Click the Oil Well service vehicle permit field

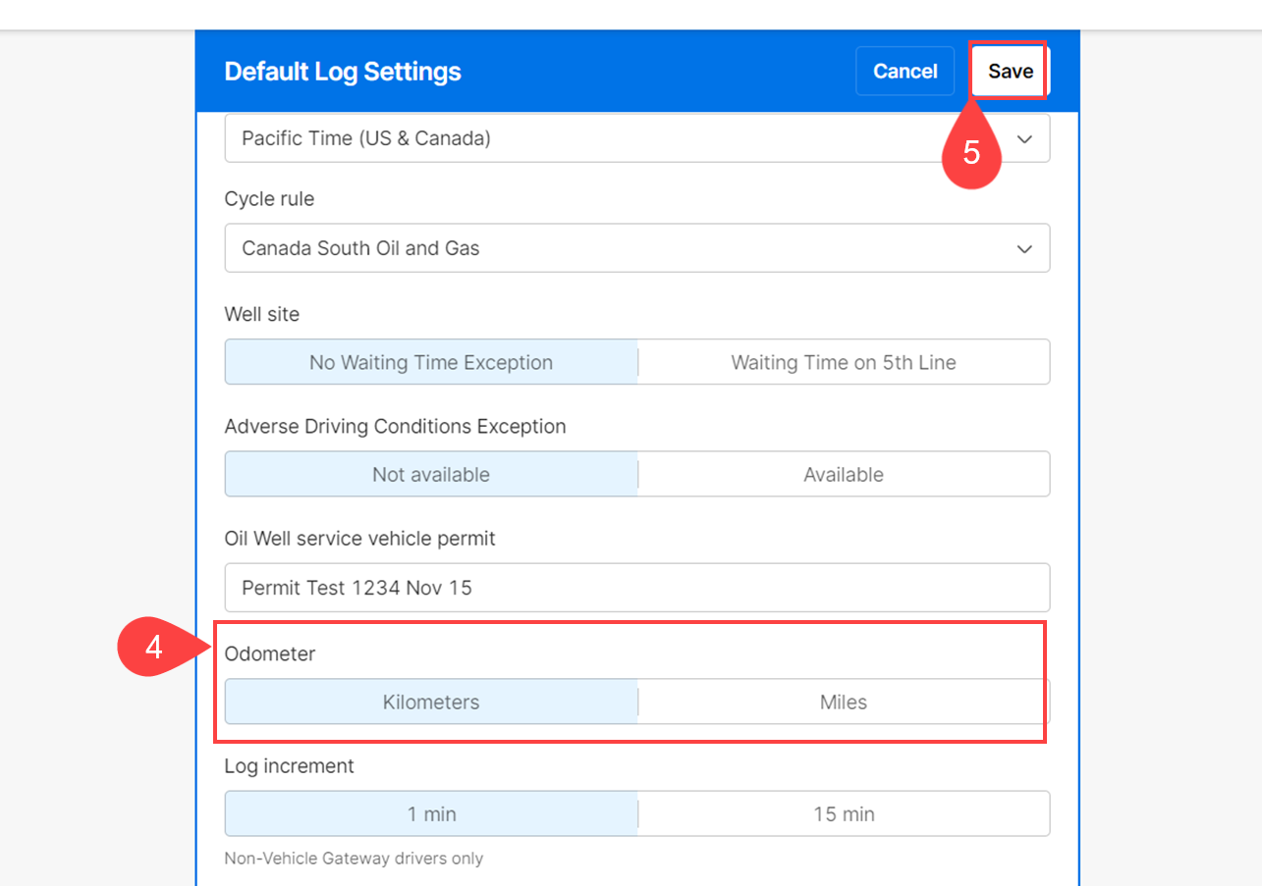pos(636,588)
